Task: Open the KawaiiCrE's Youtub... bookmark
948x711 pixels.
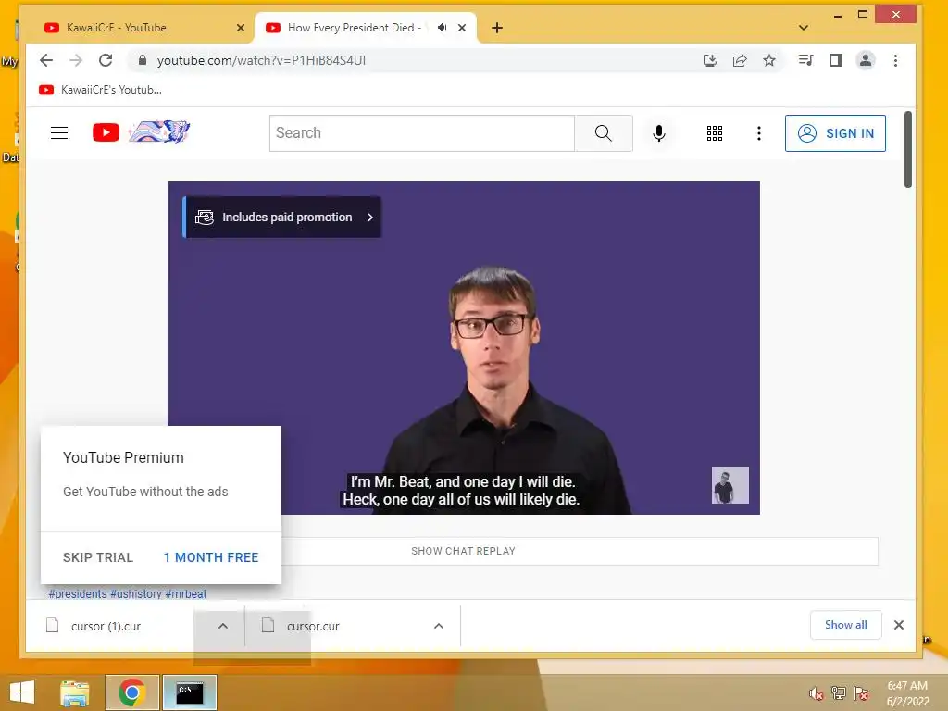Action: click(x=100, y=90)
